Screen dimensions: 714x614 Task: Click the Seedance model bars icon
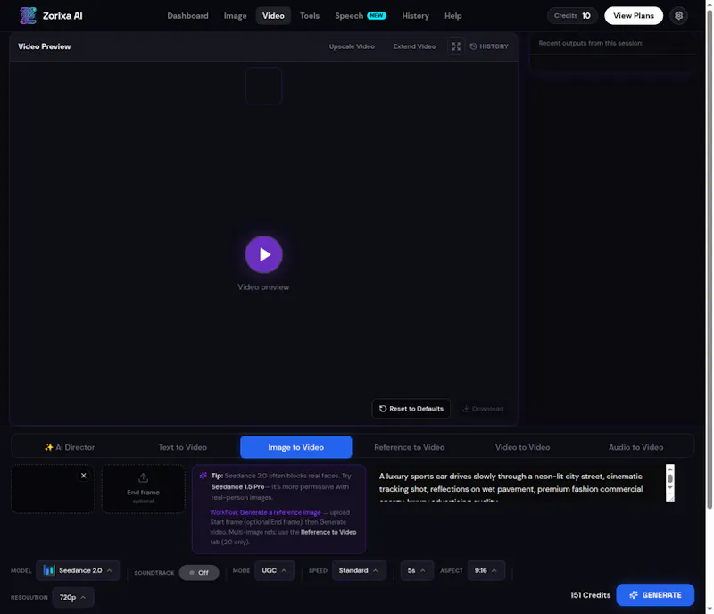[49, 570]
